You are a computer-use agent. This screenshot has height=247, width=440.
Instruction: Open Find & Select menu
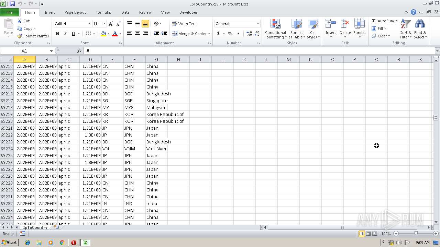tap(420, 29)
